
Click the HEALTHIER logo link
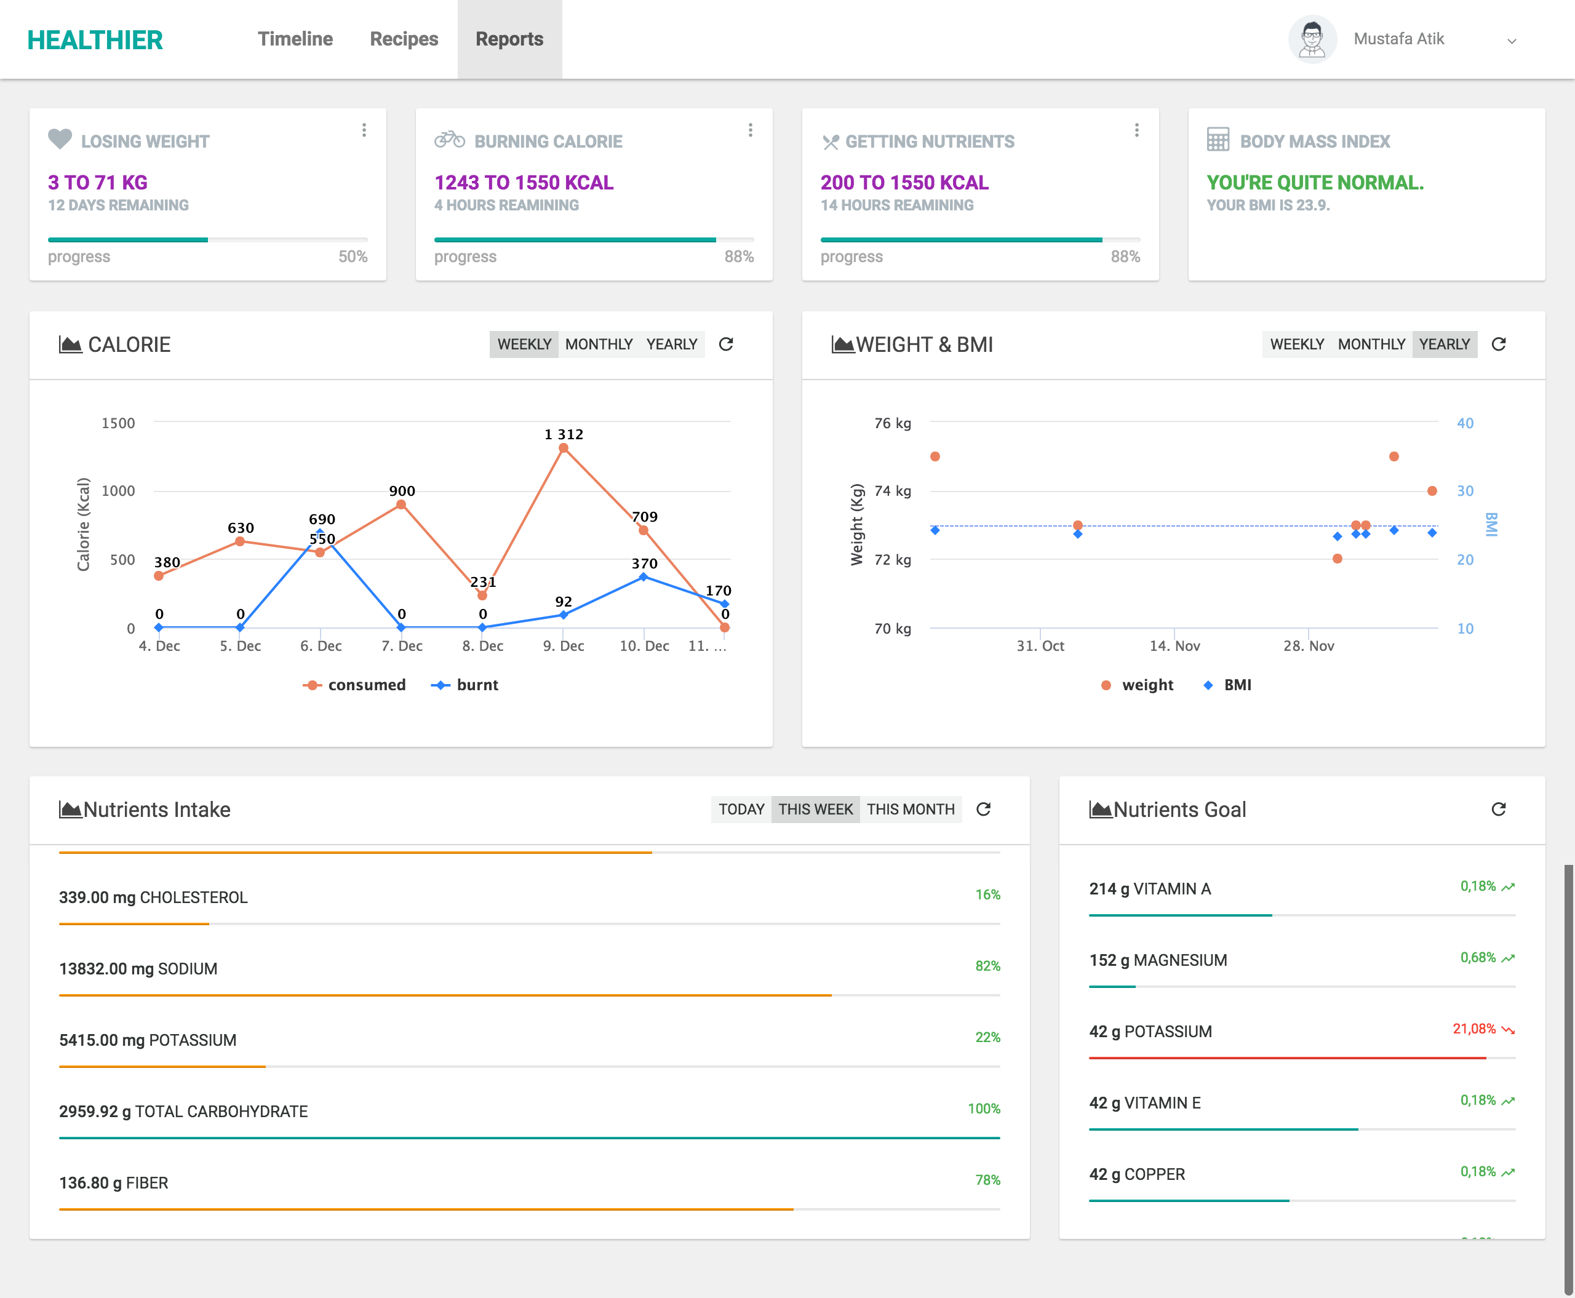click(95, 39)
